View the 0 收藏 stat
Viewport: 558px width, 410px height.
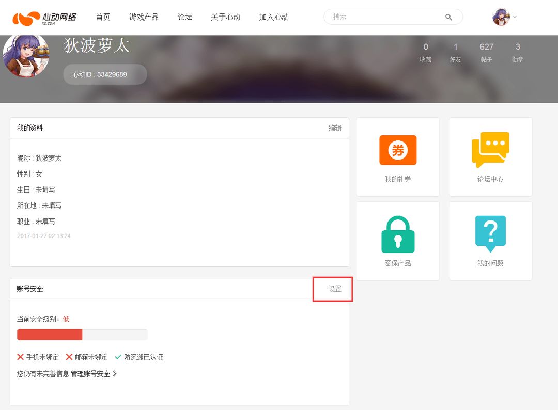tap(426, 53)
